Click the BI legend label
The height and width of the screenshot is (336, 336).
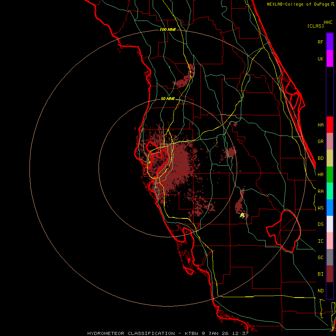click(x=320, y=274)
